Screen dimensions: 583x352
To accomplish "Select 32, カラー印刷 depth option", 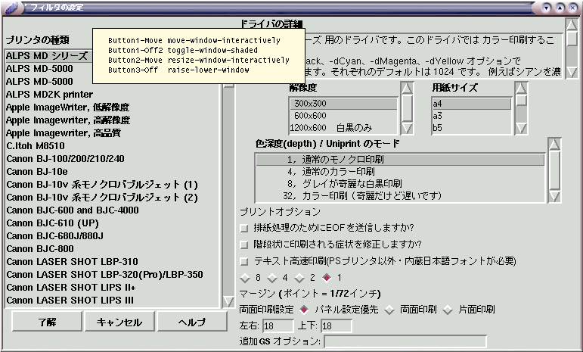I will pyautogui.click(x=400, y=195).
